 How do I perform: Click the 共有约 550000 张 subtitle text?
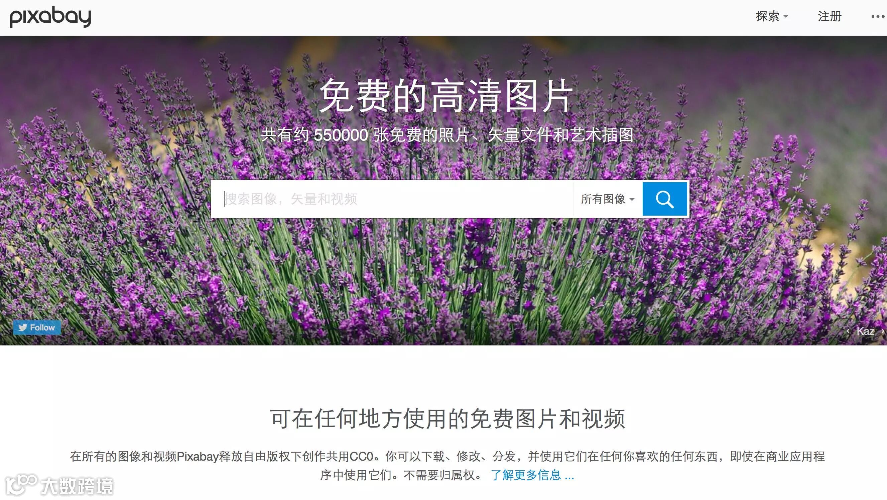pos(447,135)
